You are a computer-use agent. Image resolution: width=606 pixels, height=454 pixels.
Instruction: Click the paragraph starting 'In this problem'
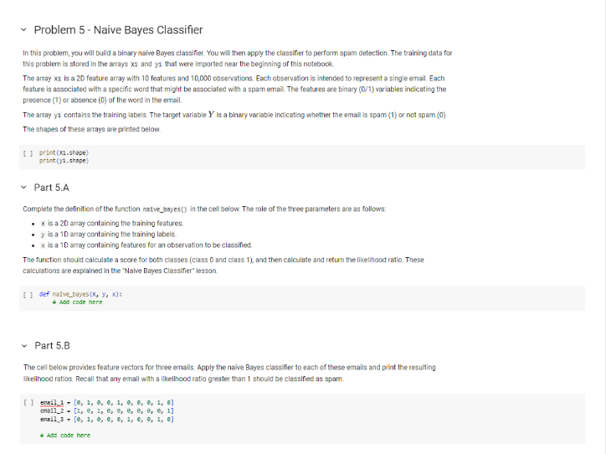(x=238, y=59)
